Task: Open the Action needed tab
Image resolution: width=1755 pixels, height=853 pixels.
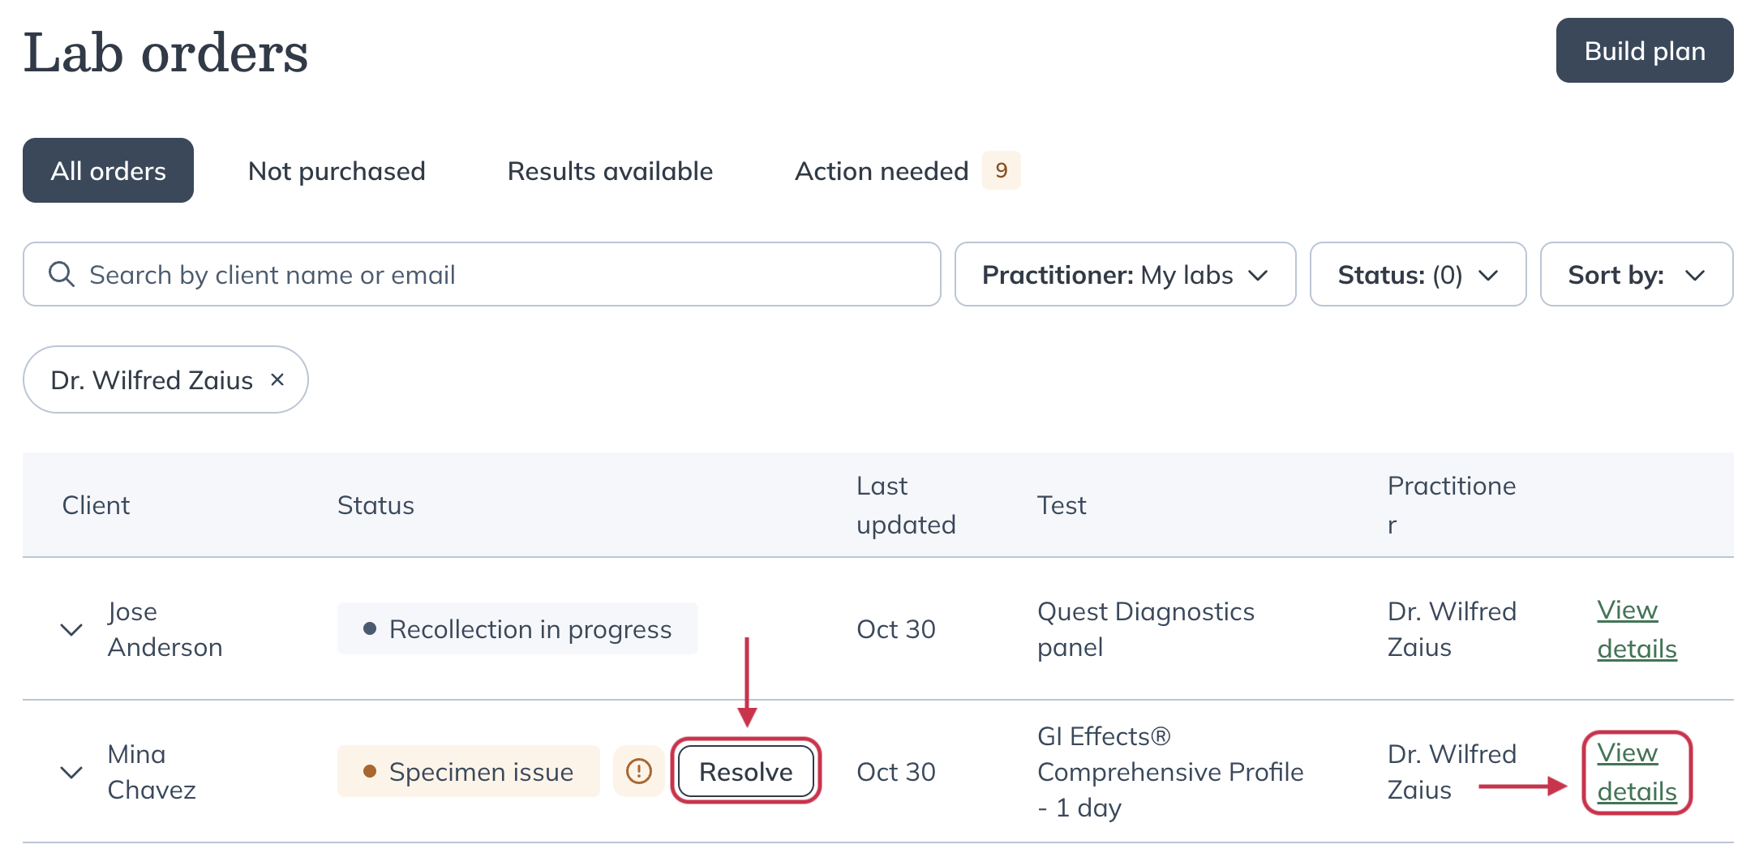Action: (882, 170)
